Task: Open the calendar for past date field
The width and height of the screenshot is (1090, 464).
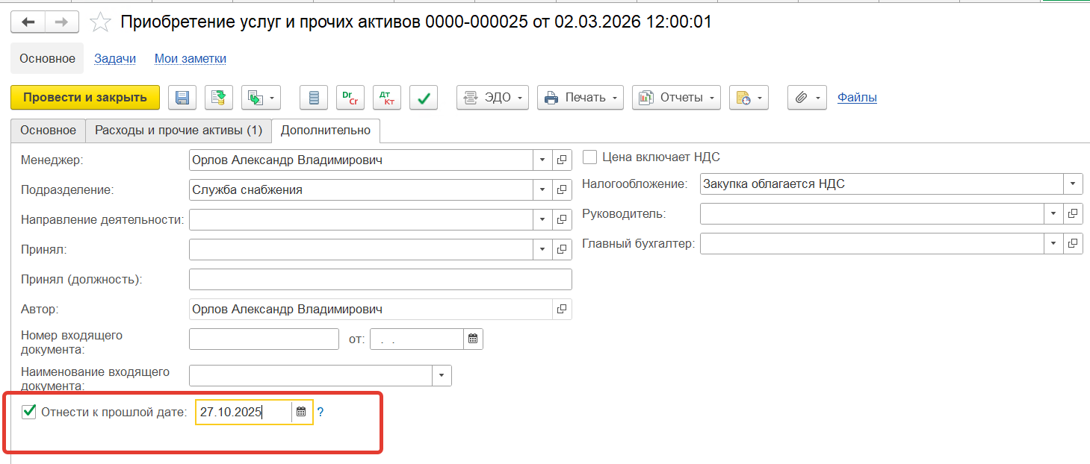Action: pos(301,412)
